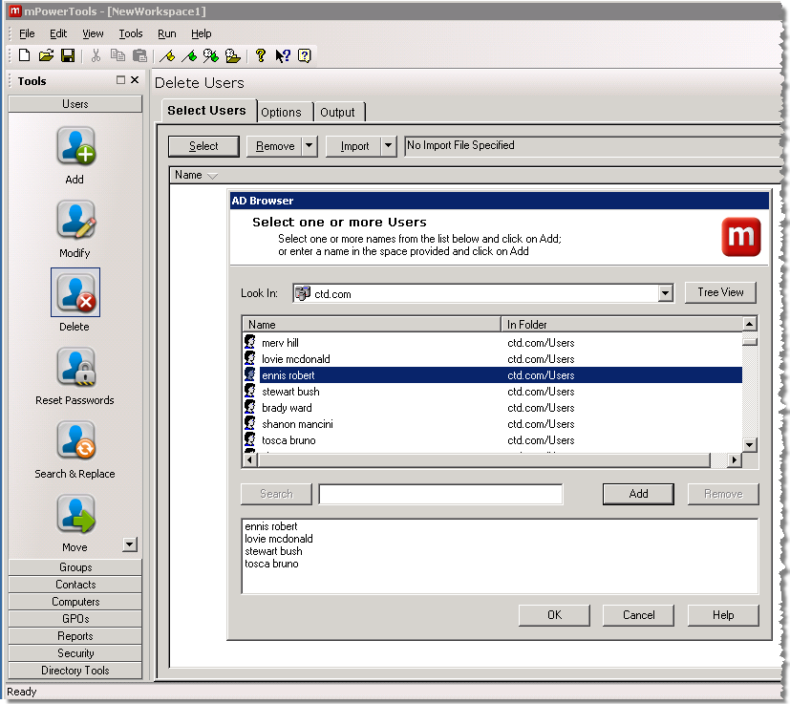Open the File menu

click(x=27, y=33)
